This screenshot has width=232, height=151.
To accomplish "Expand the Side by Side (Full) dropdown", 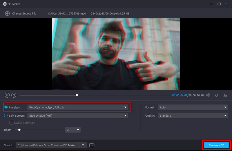I will click(x=77, y=115).
